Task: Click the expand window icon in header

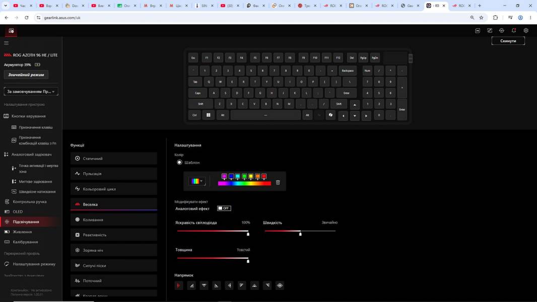Action: [490, 30]
